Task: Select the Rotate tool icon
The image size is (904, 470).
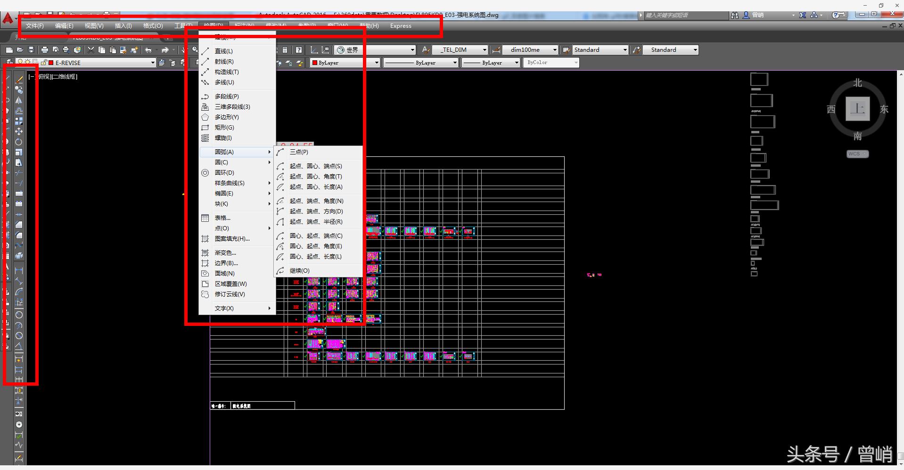Action: [19, 142]
